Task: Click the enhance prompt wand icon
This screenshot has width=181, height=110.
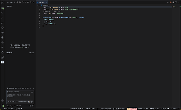Action: [x=32, y=92]
